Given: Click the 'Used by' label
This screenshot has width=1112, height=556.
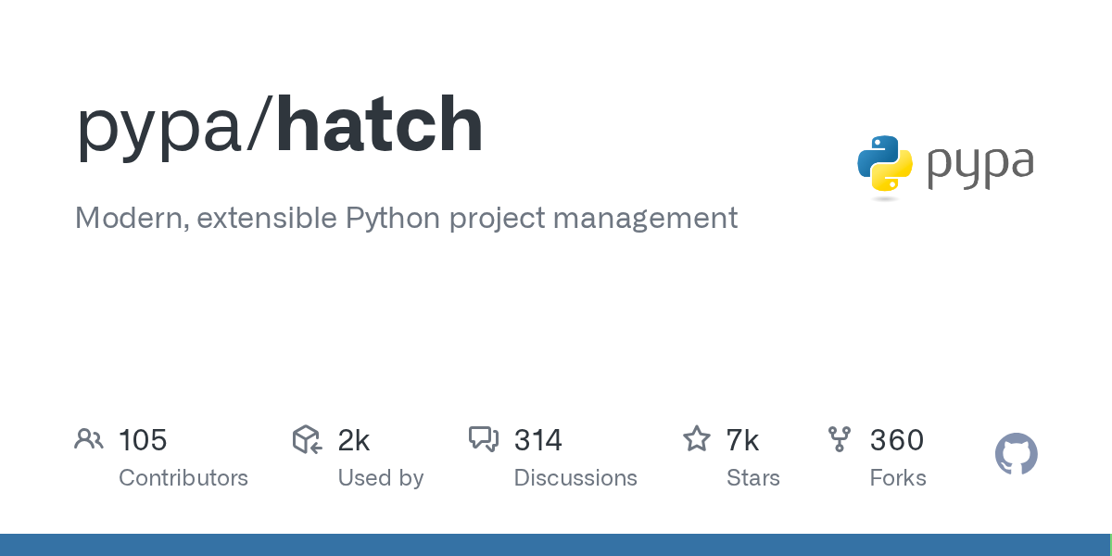Looking at the screenshot, I should point(380,478).
